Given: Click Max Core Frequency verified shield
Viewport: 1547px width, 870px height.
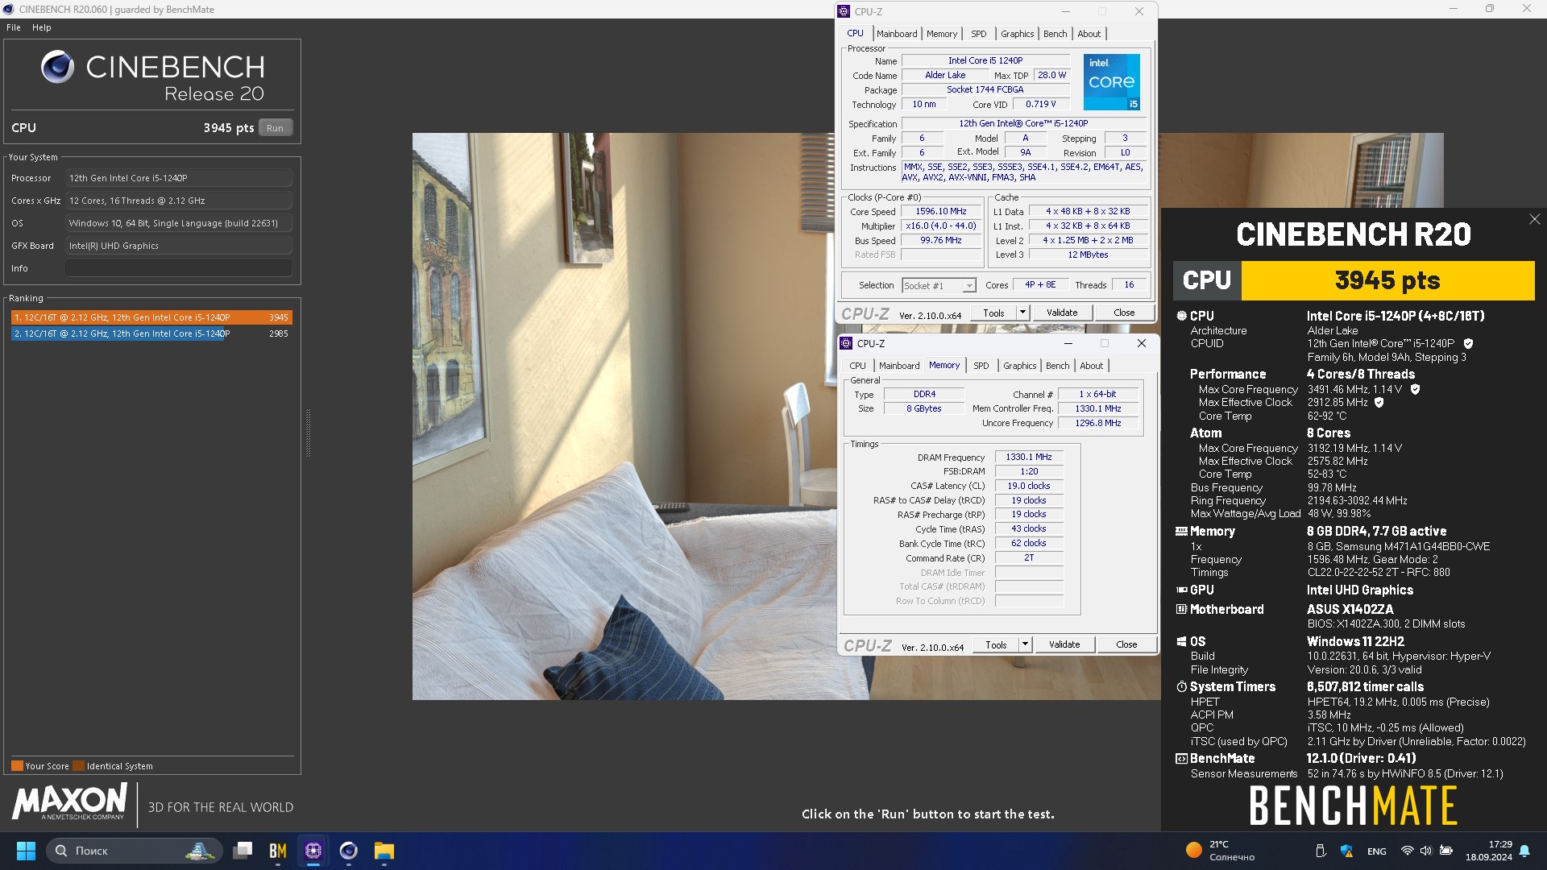Looking at the screenshot, I should (1415, 389).
